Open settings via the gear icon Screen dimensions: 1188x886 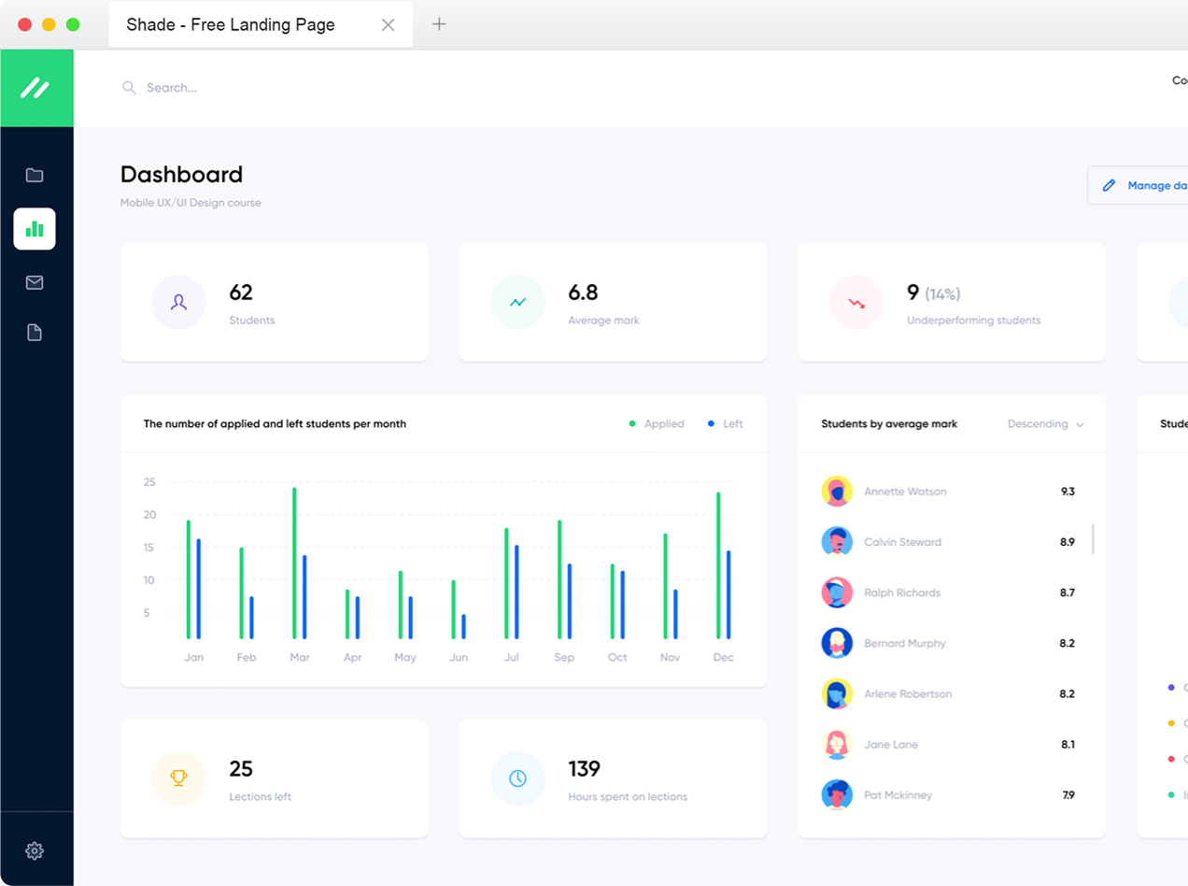[35, 850]
